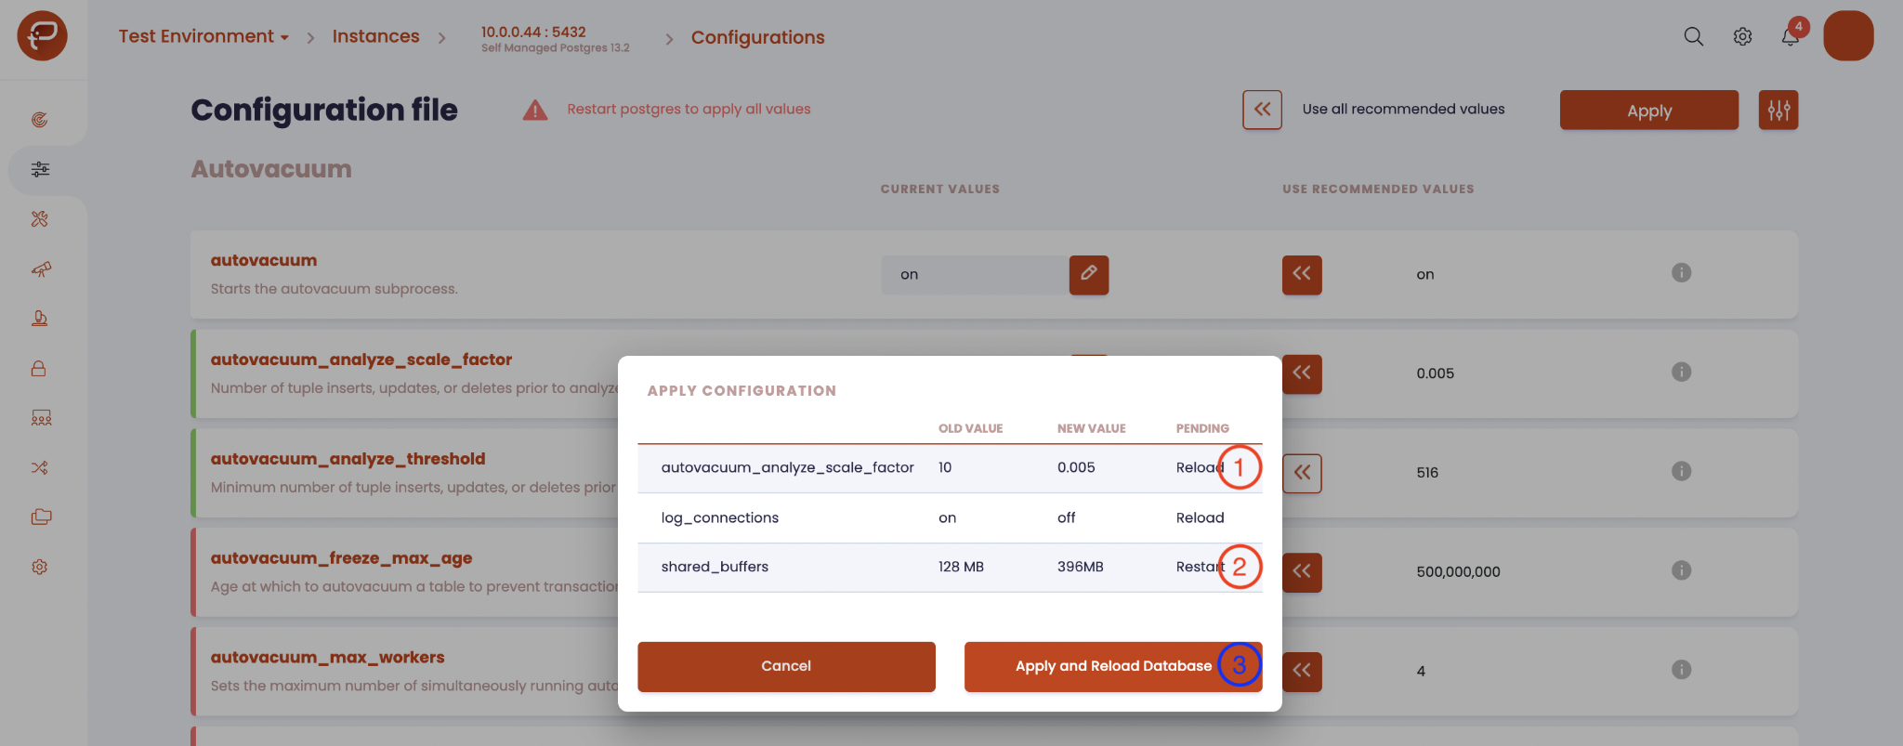Open the search magnifier icon
This screenshot has height=746, width=1903.
point(1693,36)
